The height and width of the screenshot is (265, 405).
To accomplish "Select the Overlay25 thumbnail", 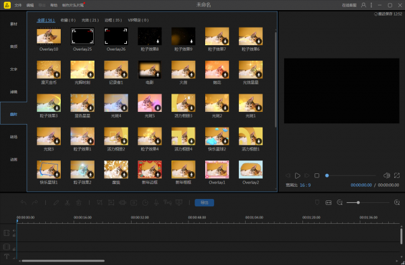I will 82,36.
